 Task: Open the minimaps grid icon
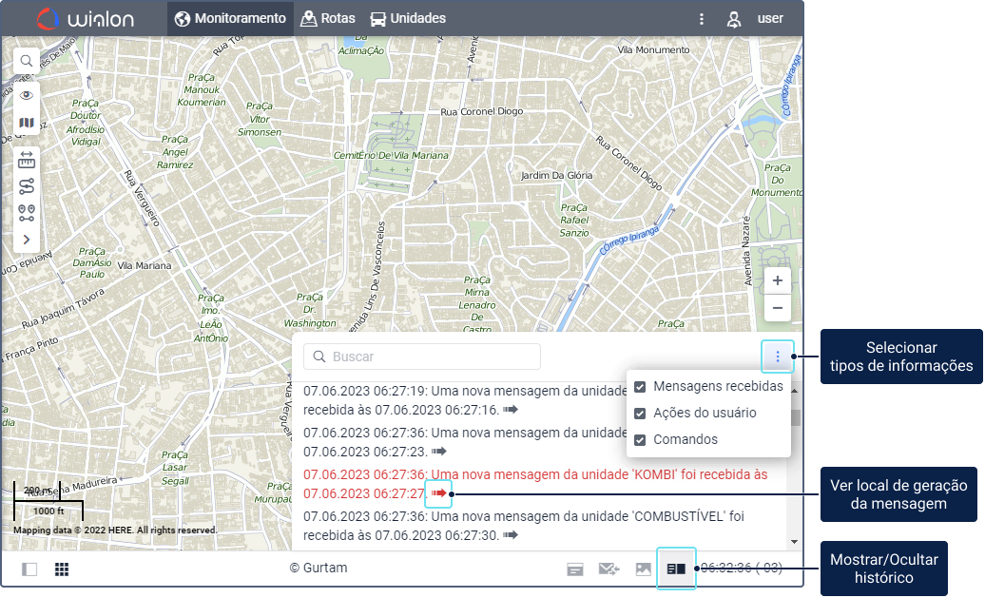tap(62, 569)
